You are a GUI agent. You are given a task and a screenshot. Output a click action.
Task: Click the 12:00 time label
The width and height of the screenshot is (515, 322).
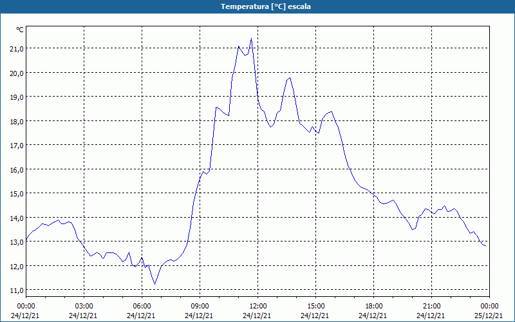[258, 307]
